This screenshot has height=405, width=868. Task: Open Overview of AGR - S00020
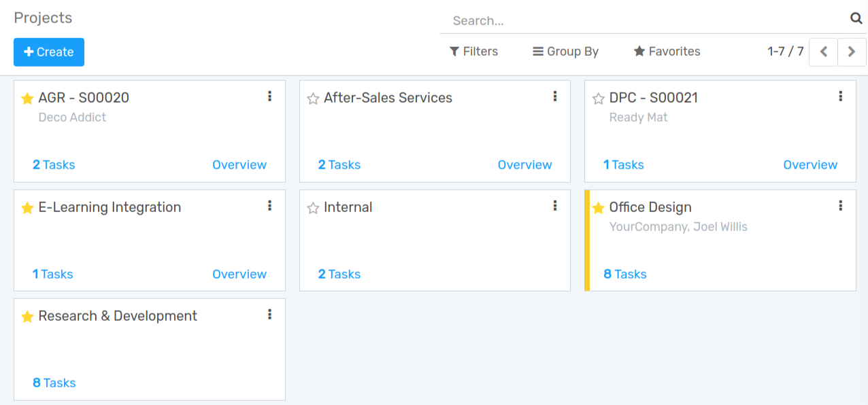pos(239,164)
